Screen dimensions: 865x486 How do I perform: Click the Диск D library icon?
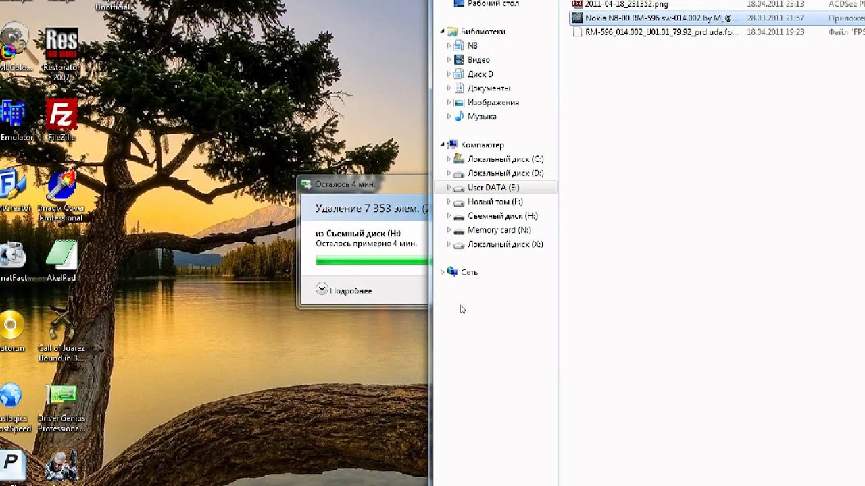(x=459, y=74)
